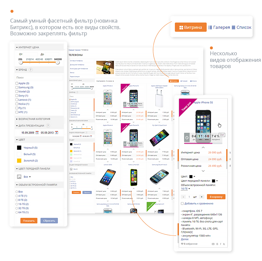Click the В корзину button
The image size is (262, 261).
pyautogui.click(x=216, y=197)
